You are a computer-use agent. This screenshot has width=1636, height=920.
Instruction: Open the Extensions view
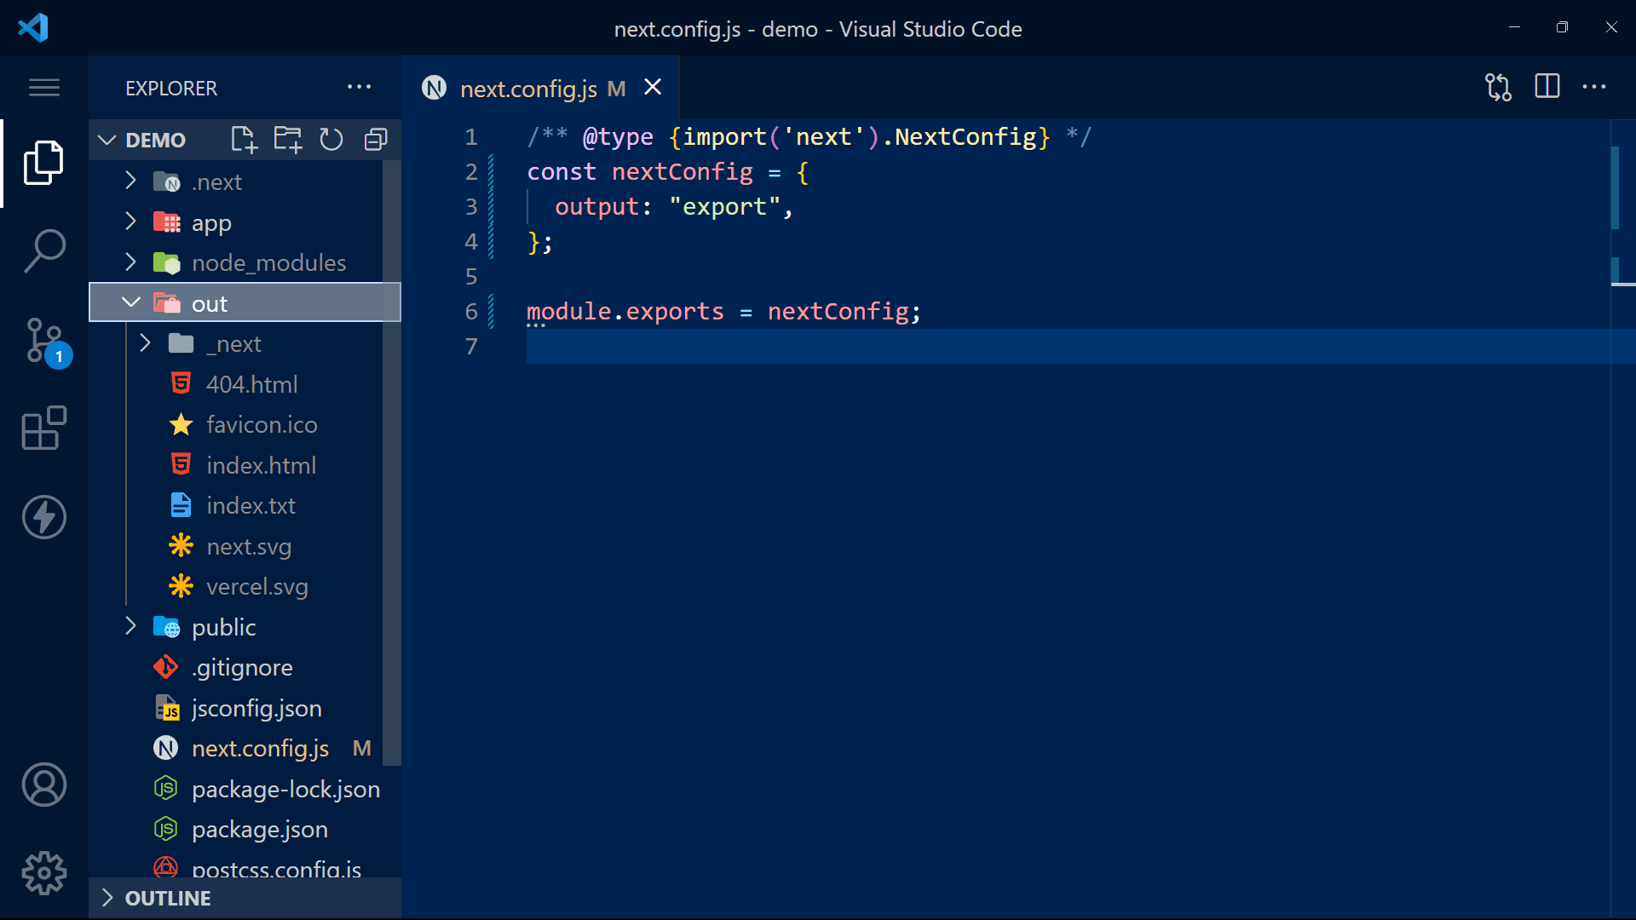pos(44,428)
